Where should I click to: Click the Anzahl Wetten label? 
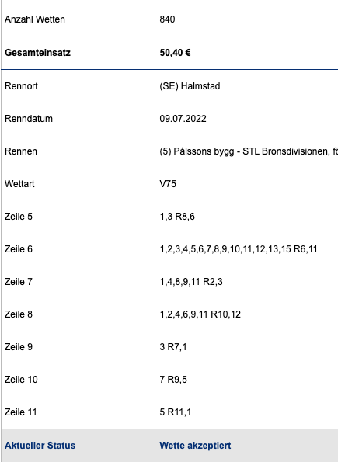click(x=35, y=19)
